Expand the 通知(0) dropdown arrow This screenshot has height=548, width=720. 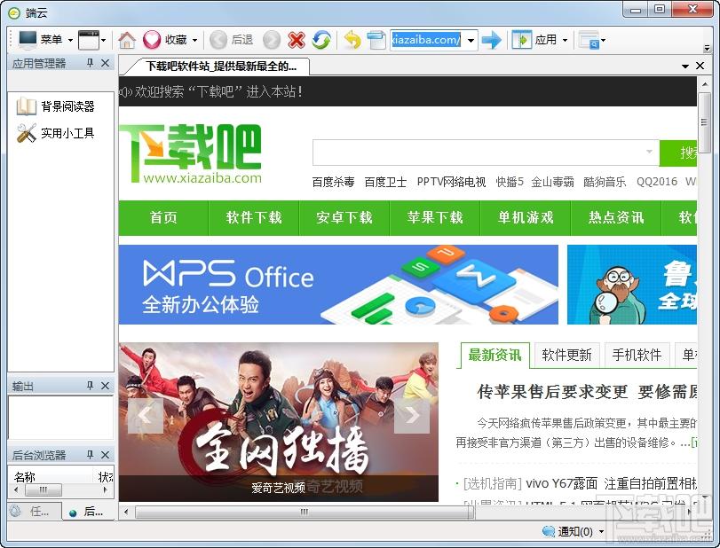601,532
